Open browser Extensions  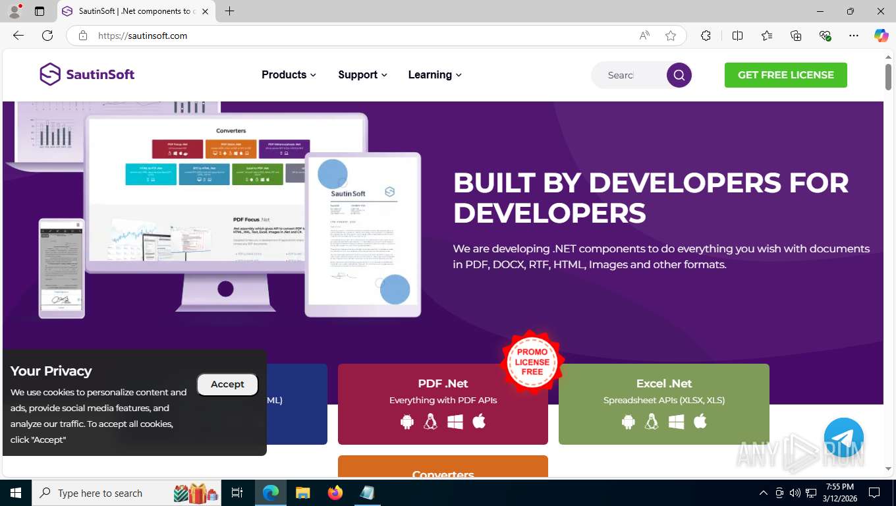click(x=706, y=36)
